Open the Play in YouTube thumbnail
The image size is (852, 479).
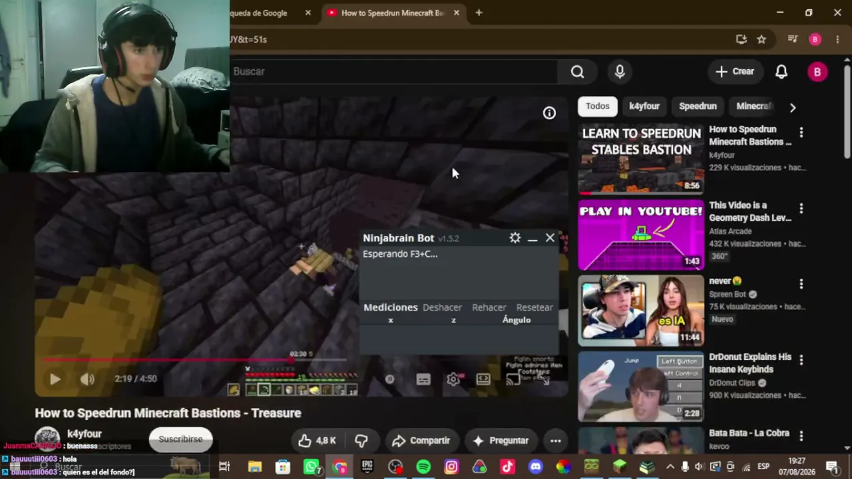[641, 235]
